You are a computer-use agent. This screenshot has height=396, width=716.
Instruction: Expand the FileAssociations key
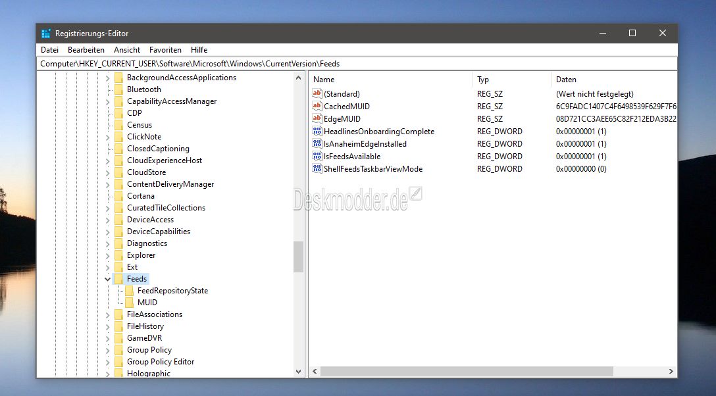(108, 315)
